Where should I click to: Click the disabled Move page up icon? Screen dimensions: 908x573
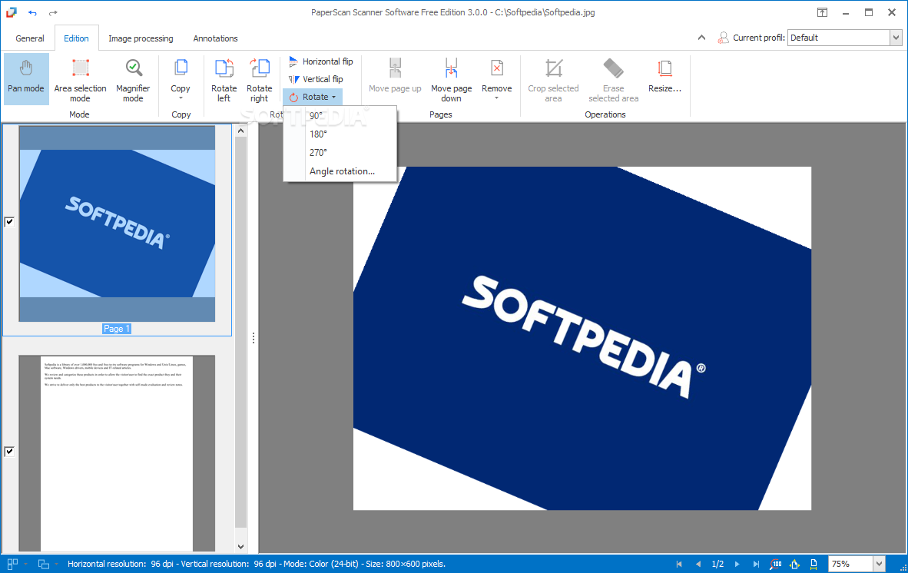(395, 69)
